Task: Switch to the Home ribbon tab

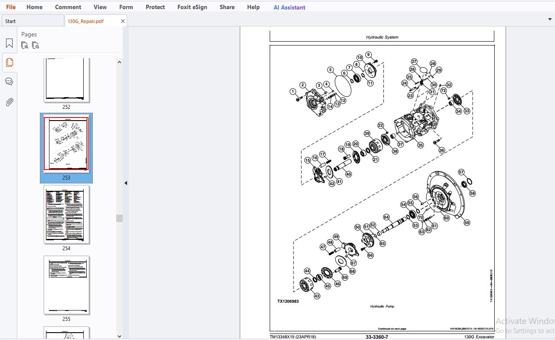Action: coord(34,7)
